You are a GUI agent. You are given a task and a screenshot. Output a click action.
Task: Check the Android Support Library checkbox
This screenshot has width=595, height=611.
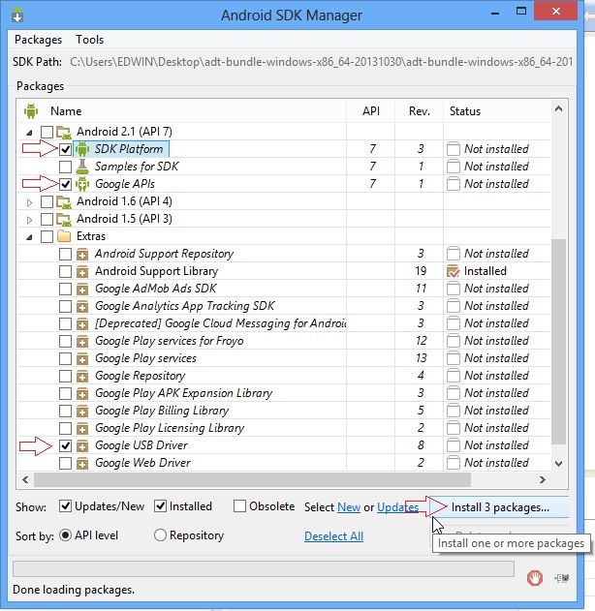(x=65, y=271)
